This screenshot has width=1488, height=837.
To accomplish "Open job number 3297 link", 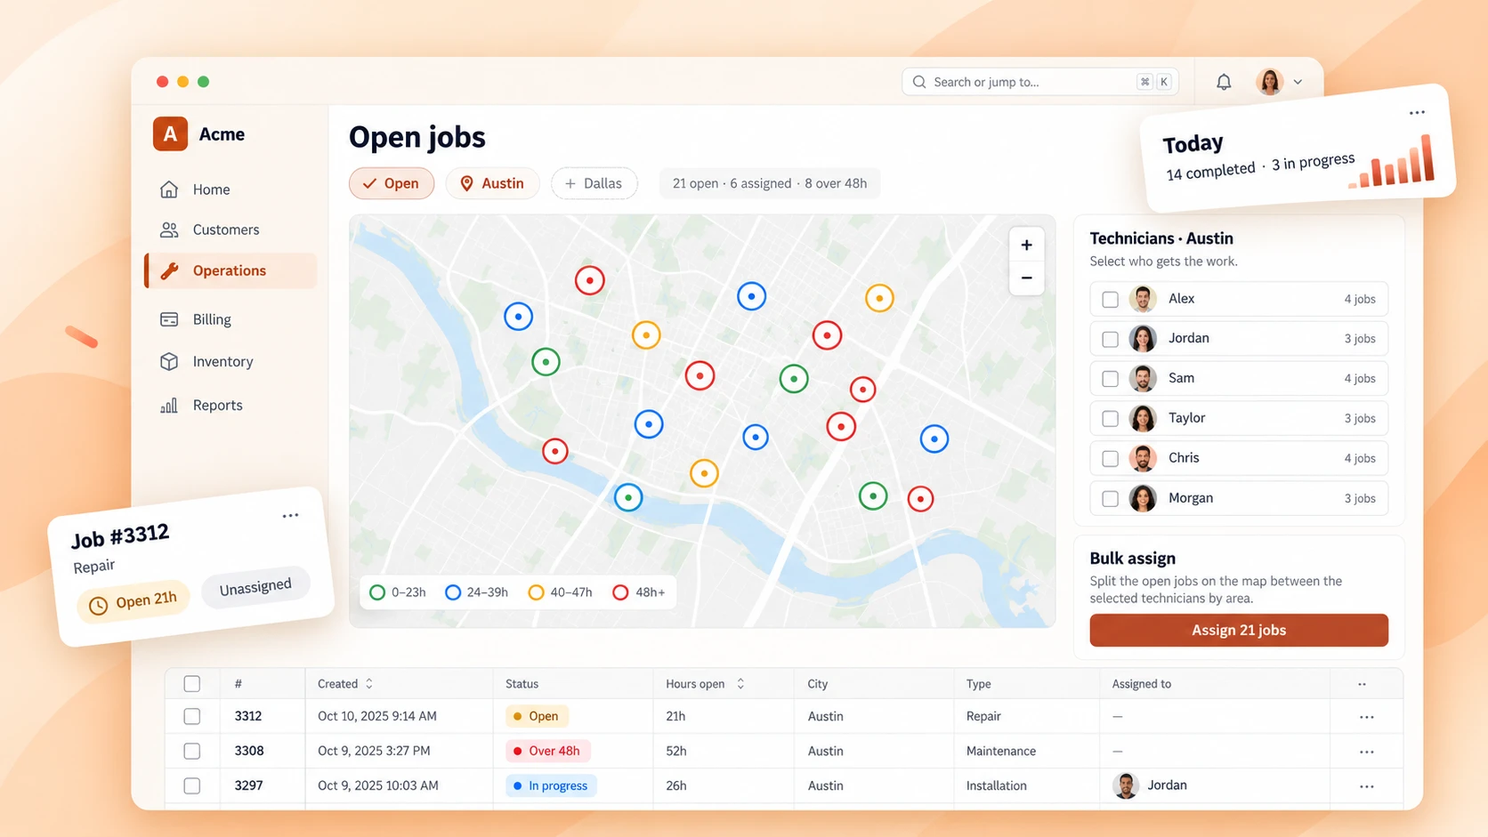I will coord(248,785).
